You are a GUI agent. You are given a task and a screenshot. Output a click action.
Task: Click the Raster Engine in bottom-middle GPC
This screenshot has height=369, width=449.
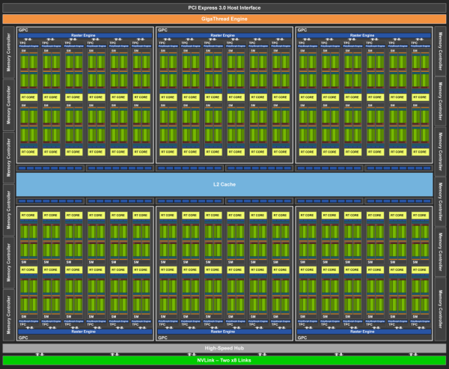pos(224,331)
